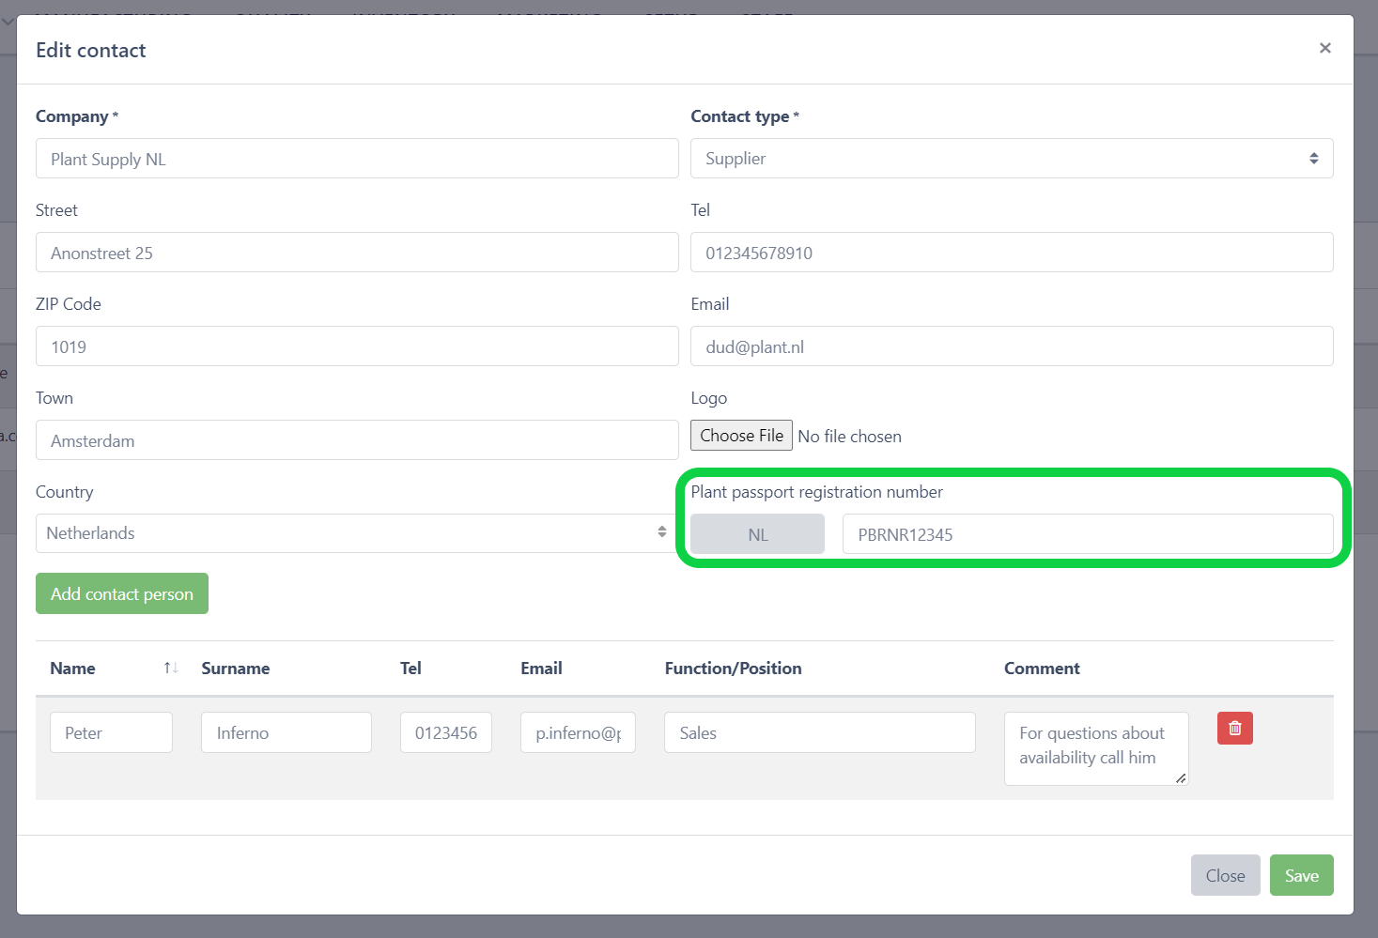Select the Town text field
This screenshot has height=938, width=1378.
coord(357,440)
